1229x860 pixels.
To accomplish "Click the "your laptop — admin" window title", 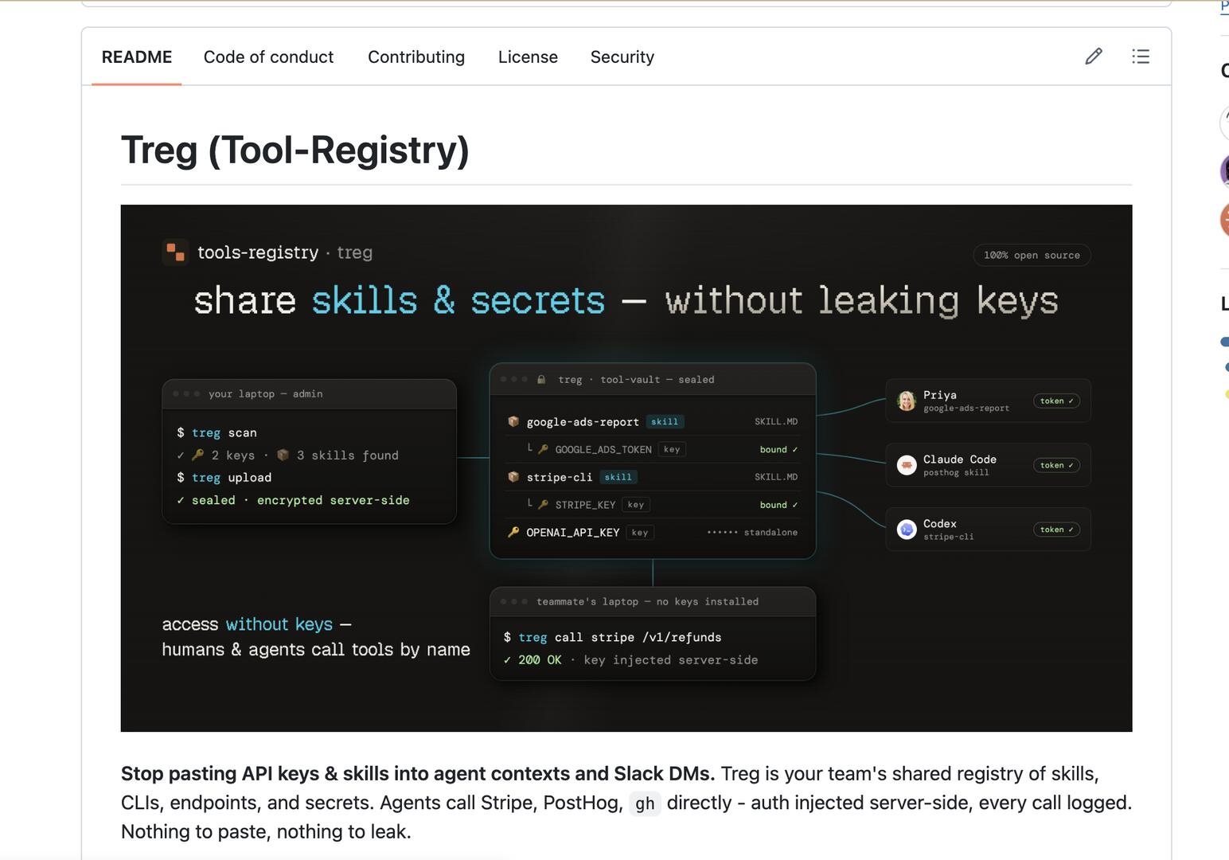I will [x=266, y=394].
